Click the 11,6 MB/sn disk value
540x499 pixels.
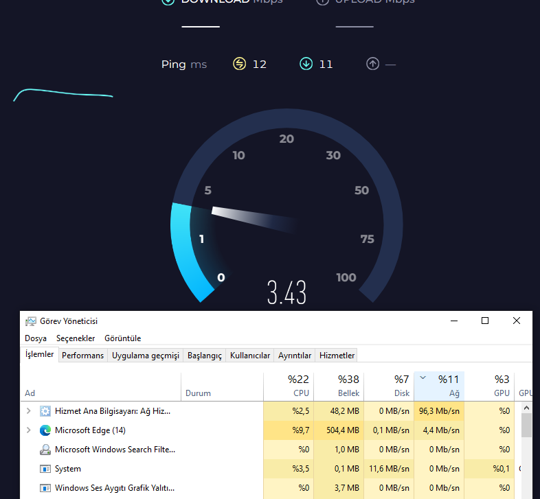click(x=389, y=469)
